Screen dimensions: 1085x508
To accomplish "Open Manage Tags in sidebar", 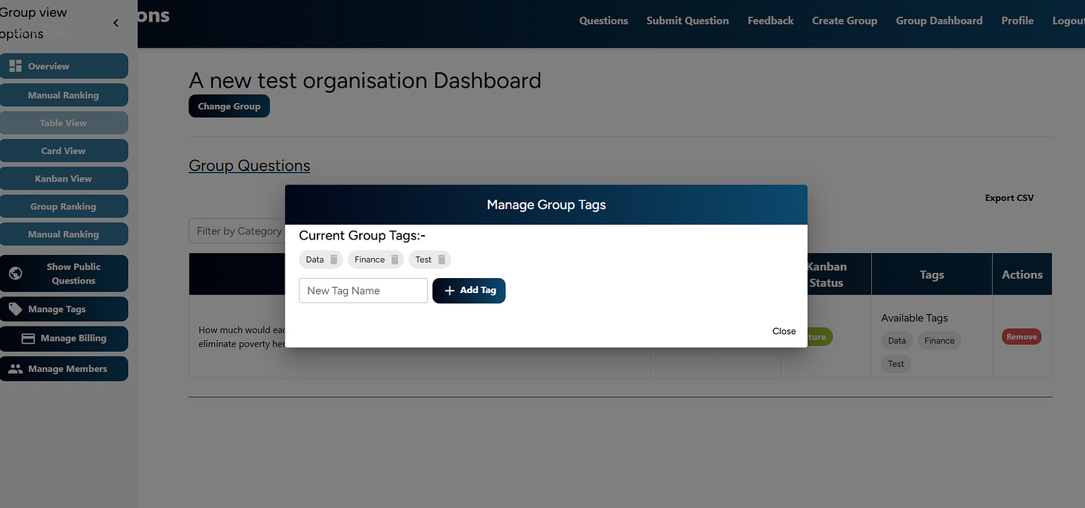I will coord(64,309).
